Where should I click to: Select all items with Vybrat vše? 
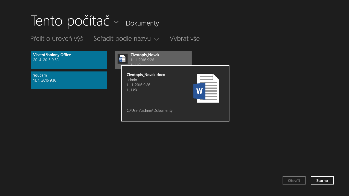184,39
